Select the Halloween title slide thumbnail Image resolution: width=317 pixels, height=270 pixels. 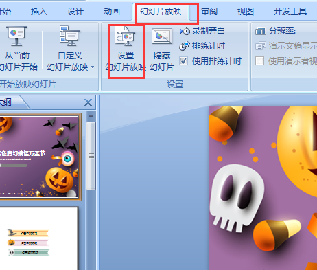(39, 157)
